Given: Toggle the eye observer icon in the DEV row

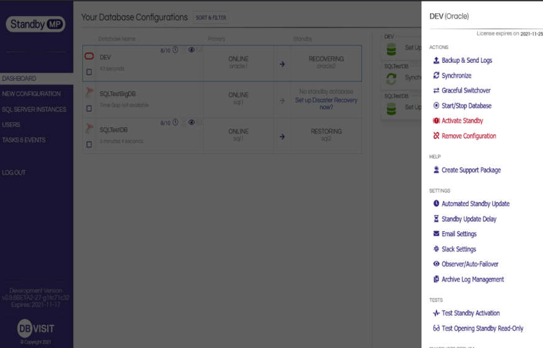Looking at the screenshot, I should pyautogui.click(x=191, y=50).
